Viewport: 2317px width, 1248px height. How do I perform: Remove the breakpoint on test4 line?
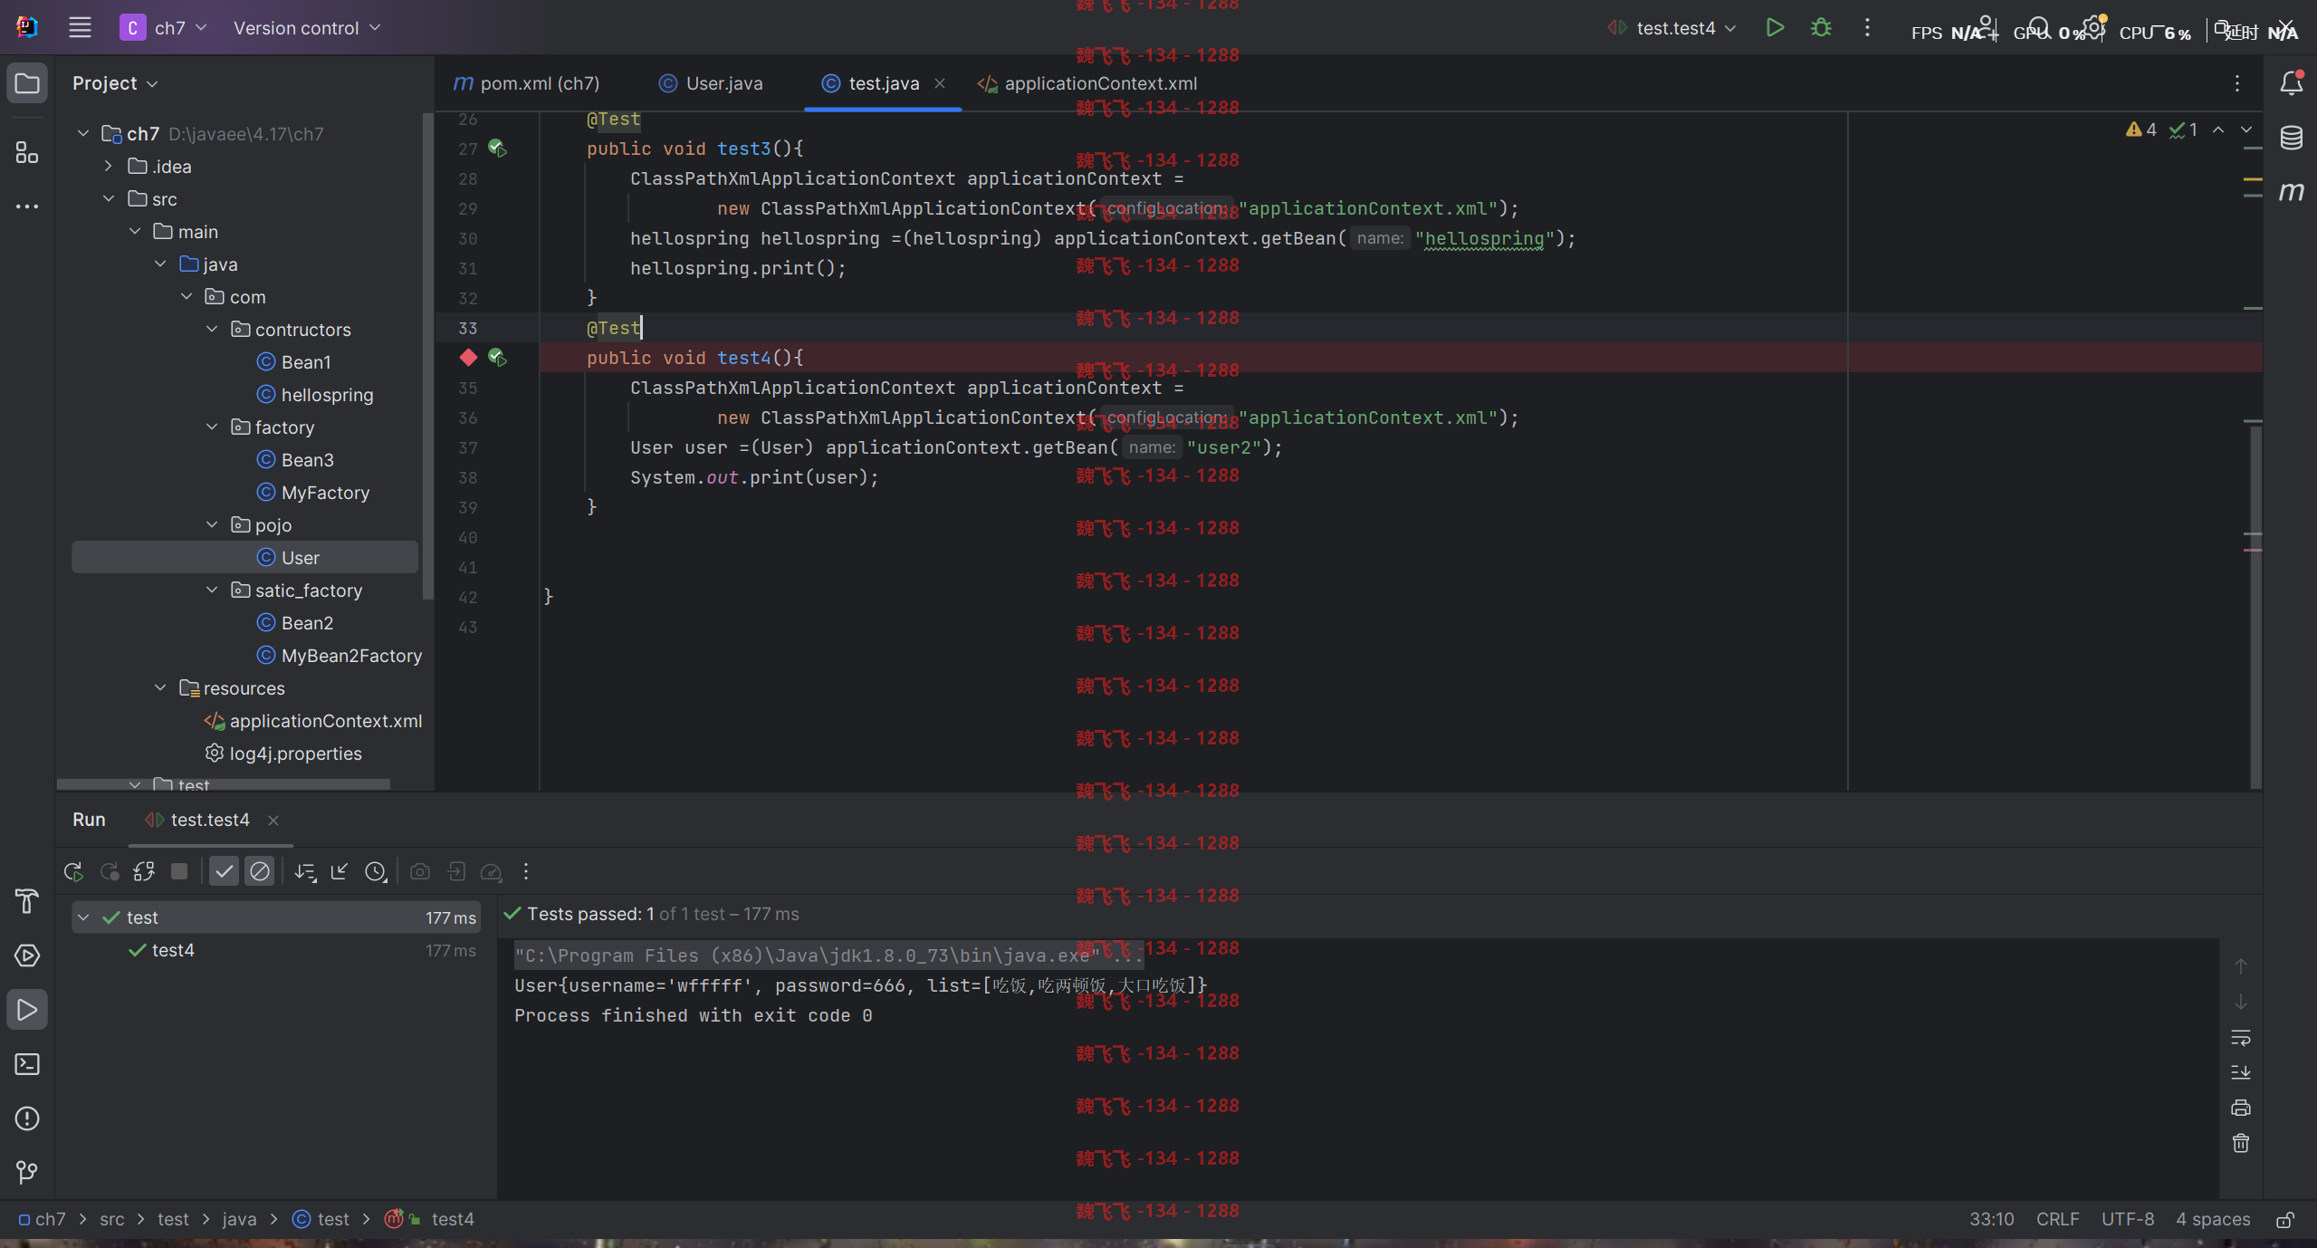tap(468, 358)
